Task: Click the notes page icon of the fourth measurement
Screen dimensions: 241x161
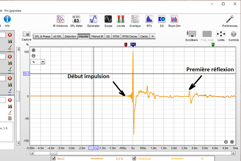Action: pos(10,118)
